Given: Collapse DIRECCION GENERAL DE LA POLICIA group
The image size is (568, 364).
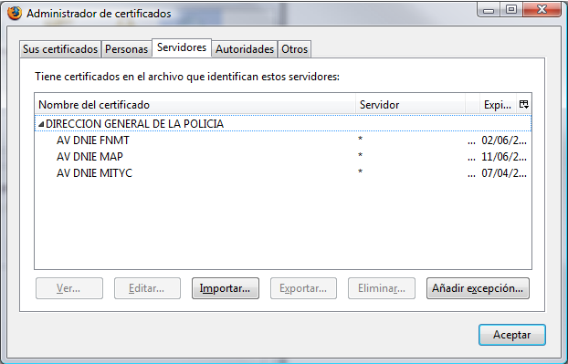Looking at the screenshot, I should pyautogui.click(x=41, y=124).
